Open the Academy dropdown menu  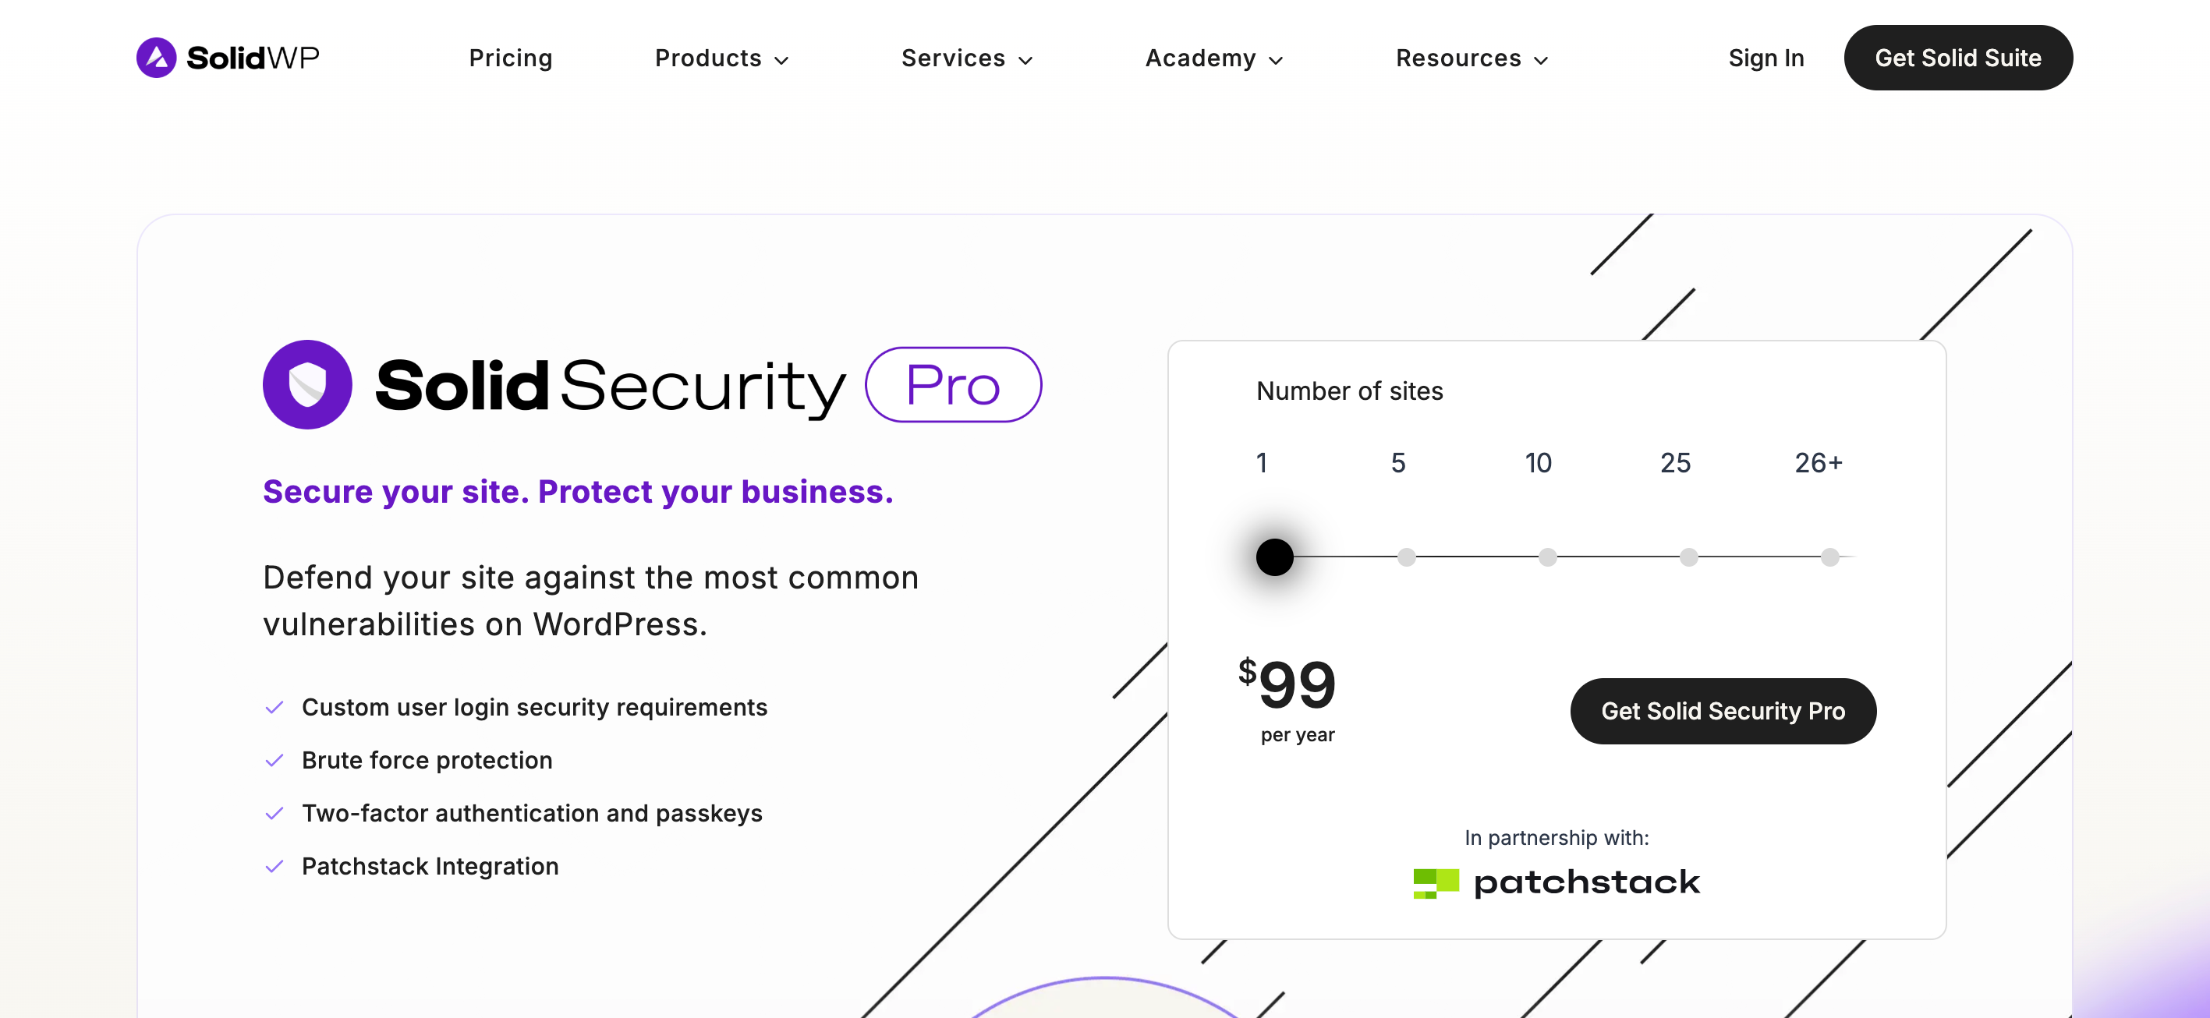1213,58
